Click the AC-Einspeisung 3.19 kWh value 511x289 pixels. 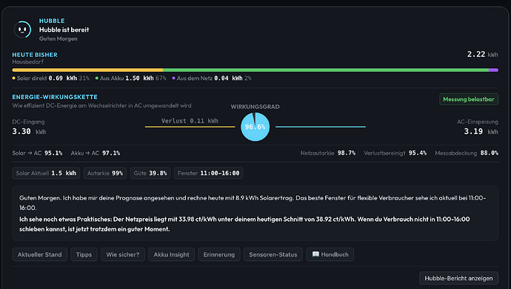[x=481, y=132]
